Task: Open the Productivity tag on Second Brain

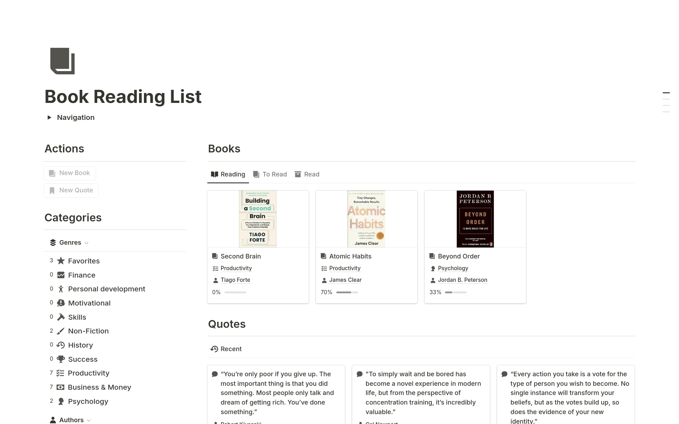Action: (236, 268)
